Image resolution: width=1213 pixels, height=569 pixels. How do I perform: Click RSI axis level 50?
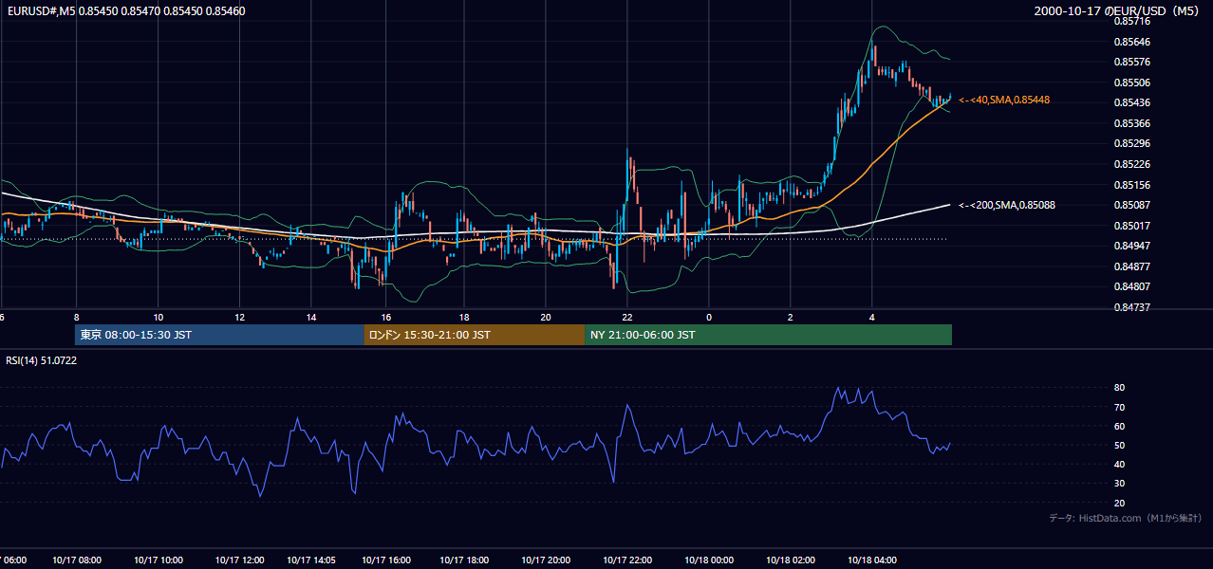tap(1119, 445)
